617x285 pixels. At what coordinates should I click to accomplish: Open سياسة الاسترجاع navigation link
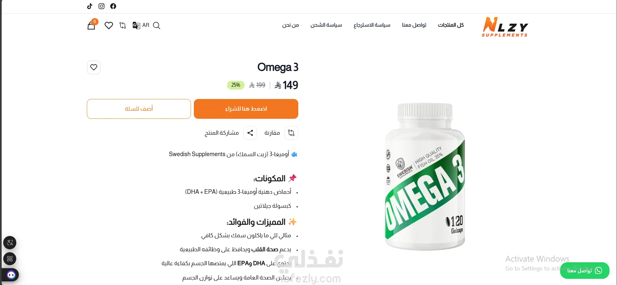tap(372, 25)
